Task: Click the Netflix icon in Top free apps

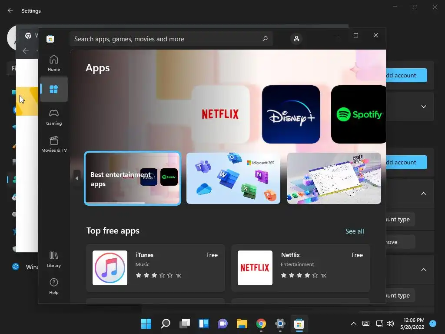Action: (255, 268)
